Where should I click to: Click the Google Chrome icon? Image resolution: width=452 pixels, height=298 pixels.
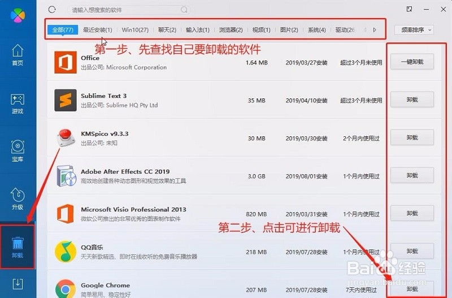tap(66, 288)
